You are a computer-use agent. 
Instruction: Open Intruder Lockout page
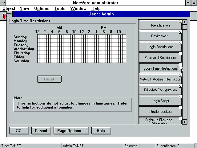click(x=160, y=112)
